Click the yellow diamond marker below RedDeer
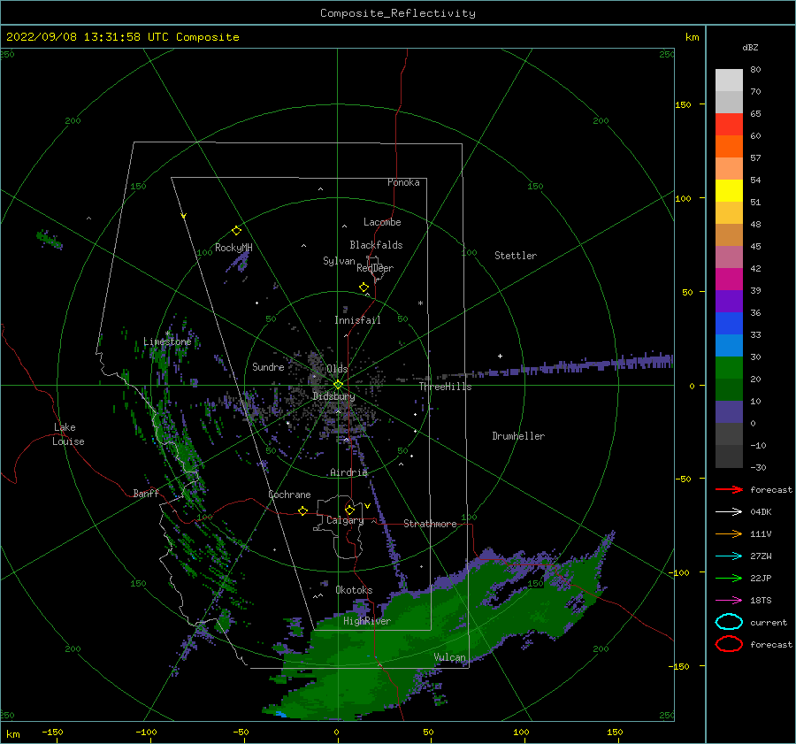 364,287
